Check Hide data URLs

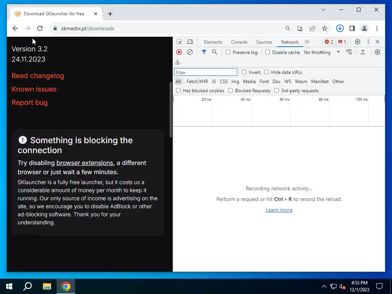(x=266, y=72)
